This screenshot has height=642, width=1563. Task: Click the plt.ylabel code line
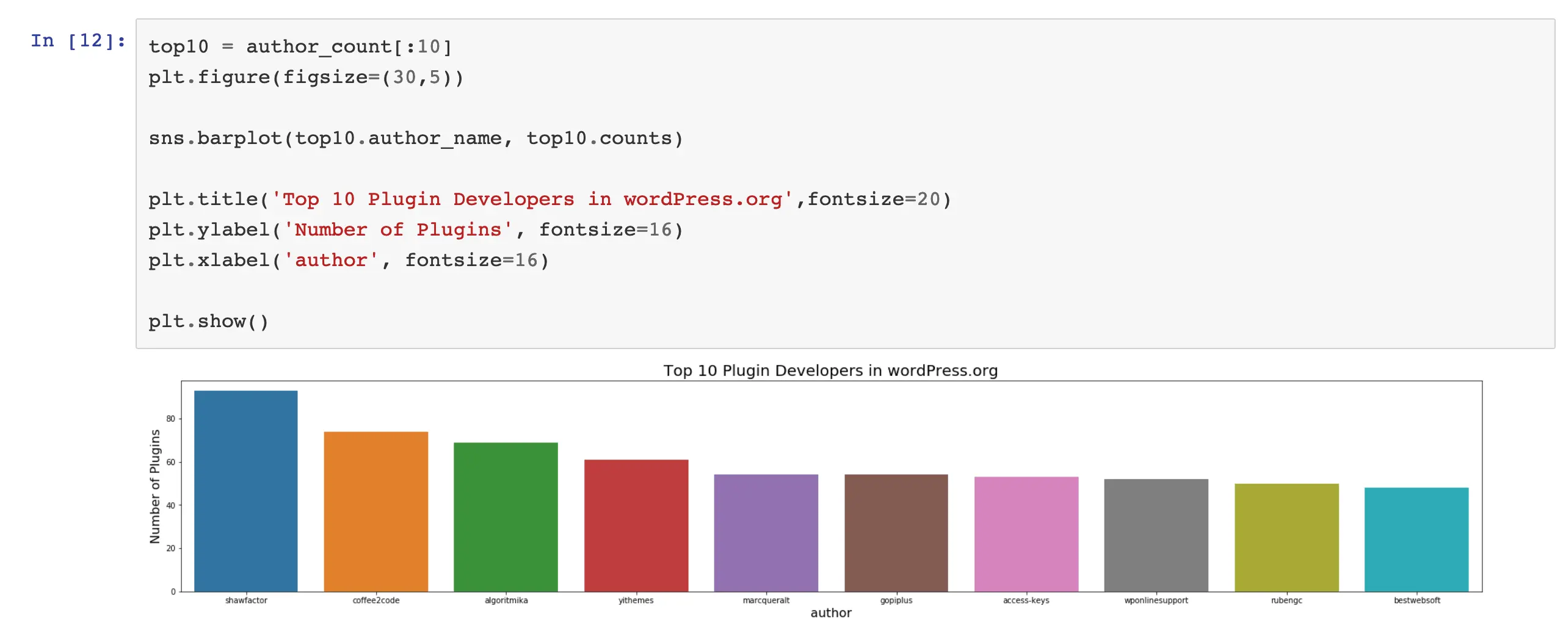tap(416, 230)
